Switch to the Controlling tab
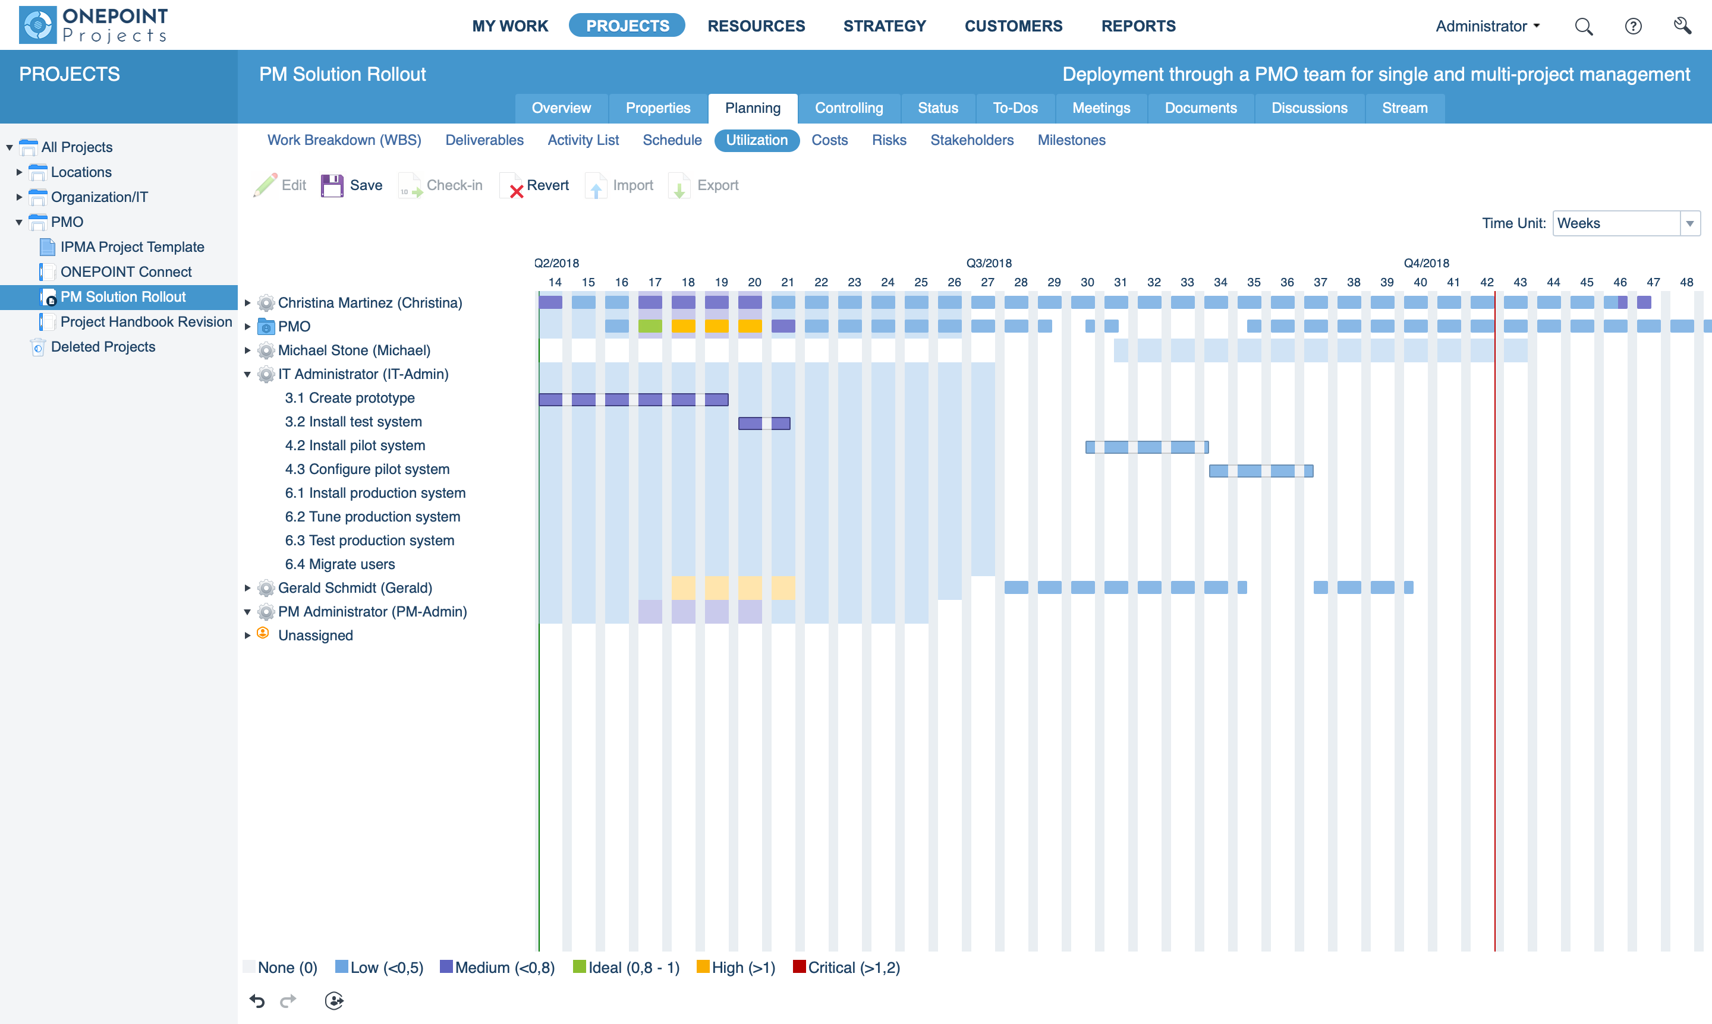Viewport: 1712px width, 1024px height. click(849, 108)
